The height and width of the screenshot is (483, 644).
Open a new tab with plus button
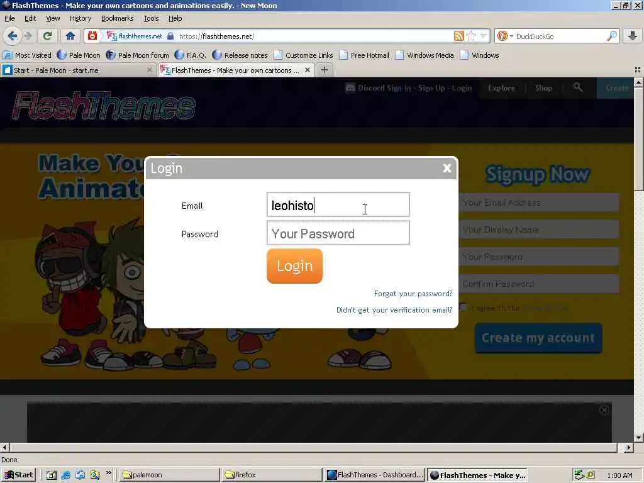click(x=325, y=70)
